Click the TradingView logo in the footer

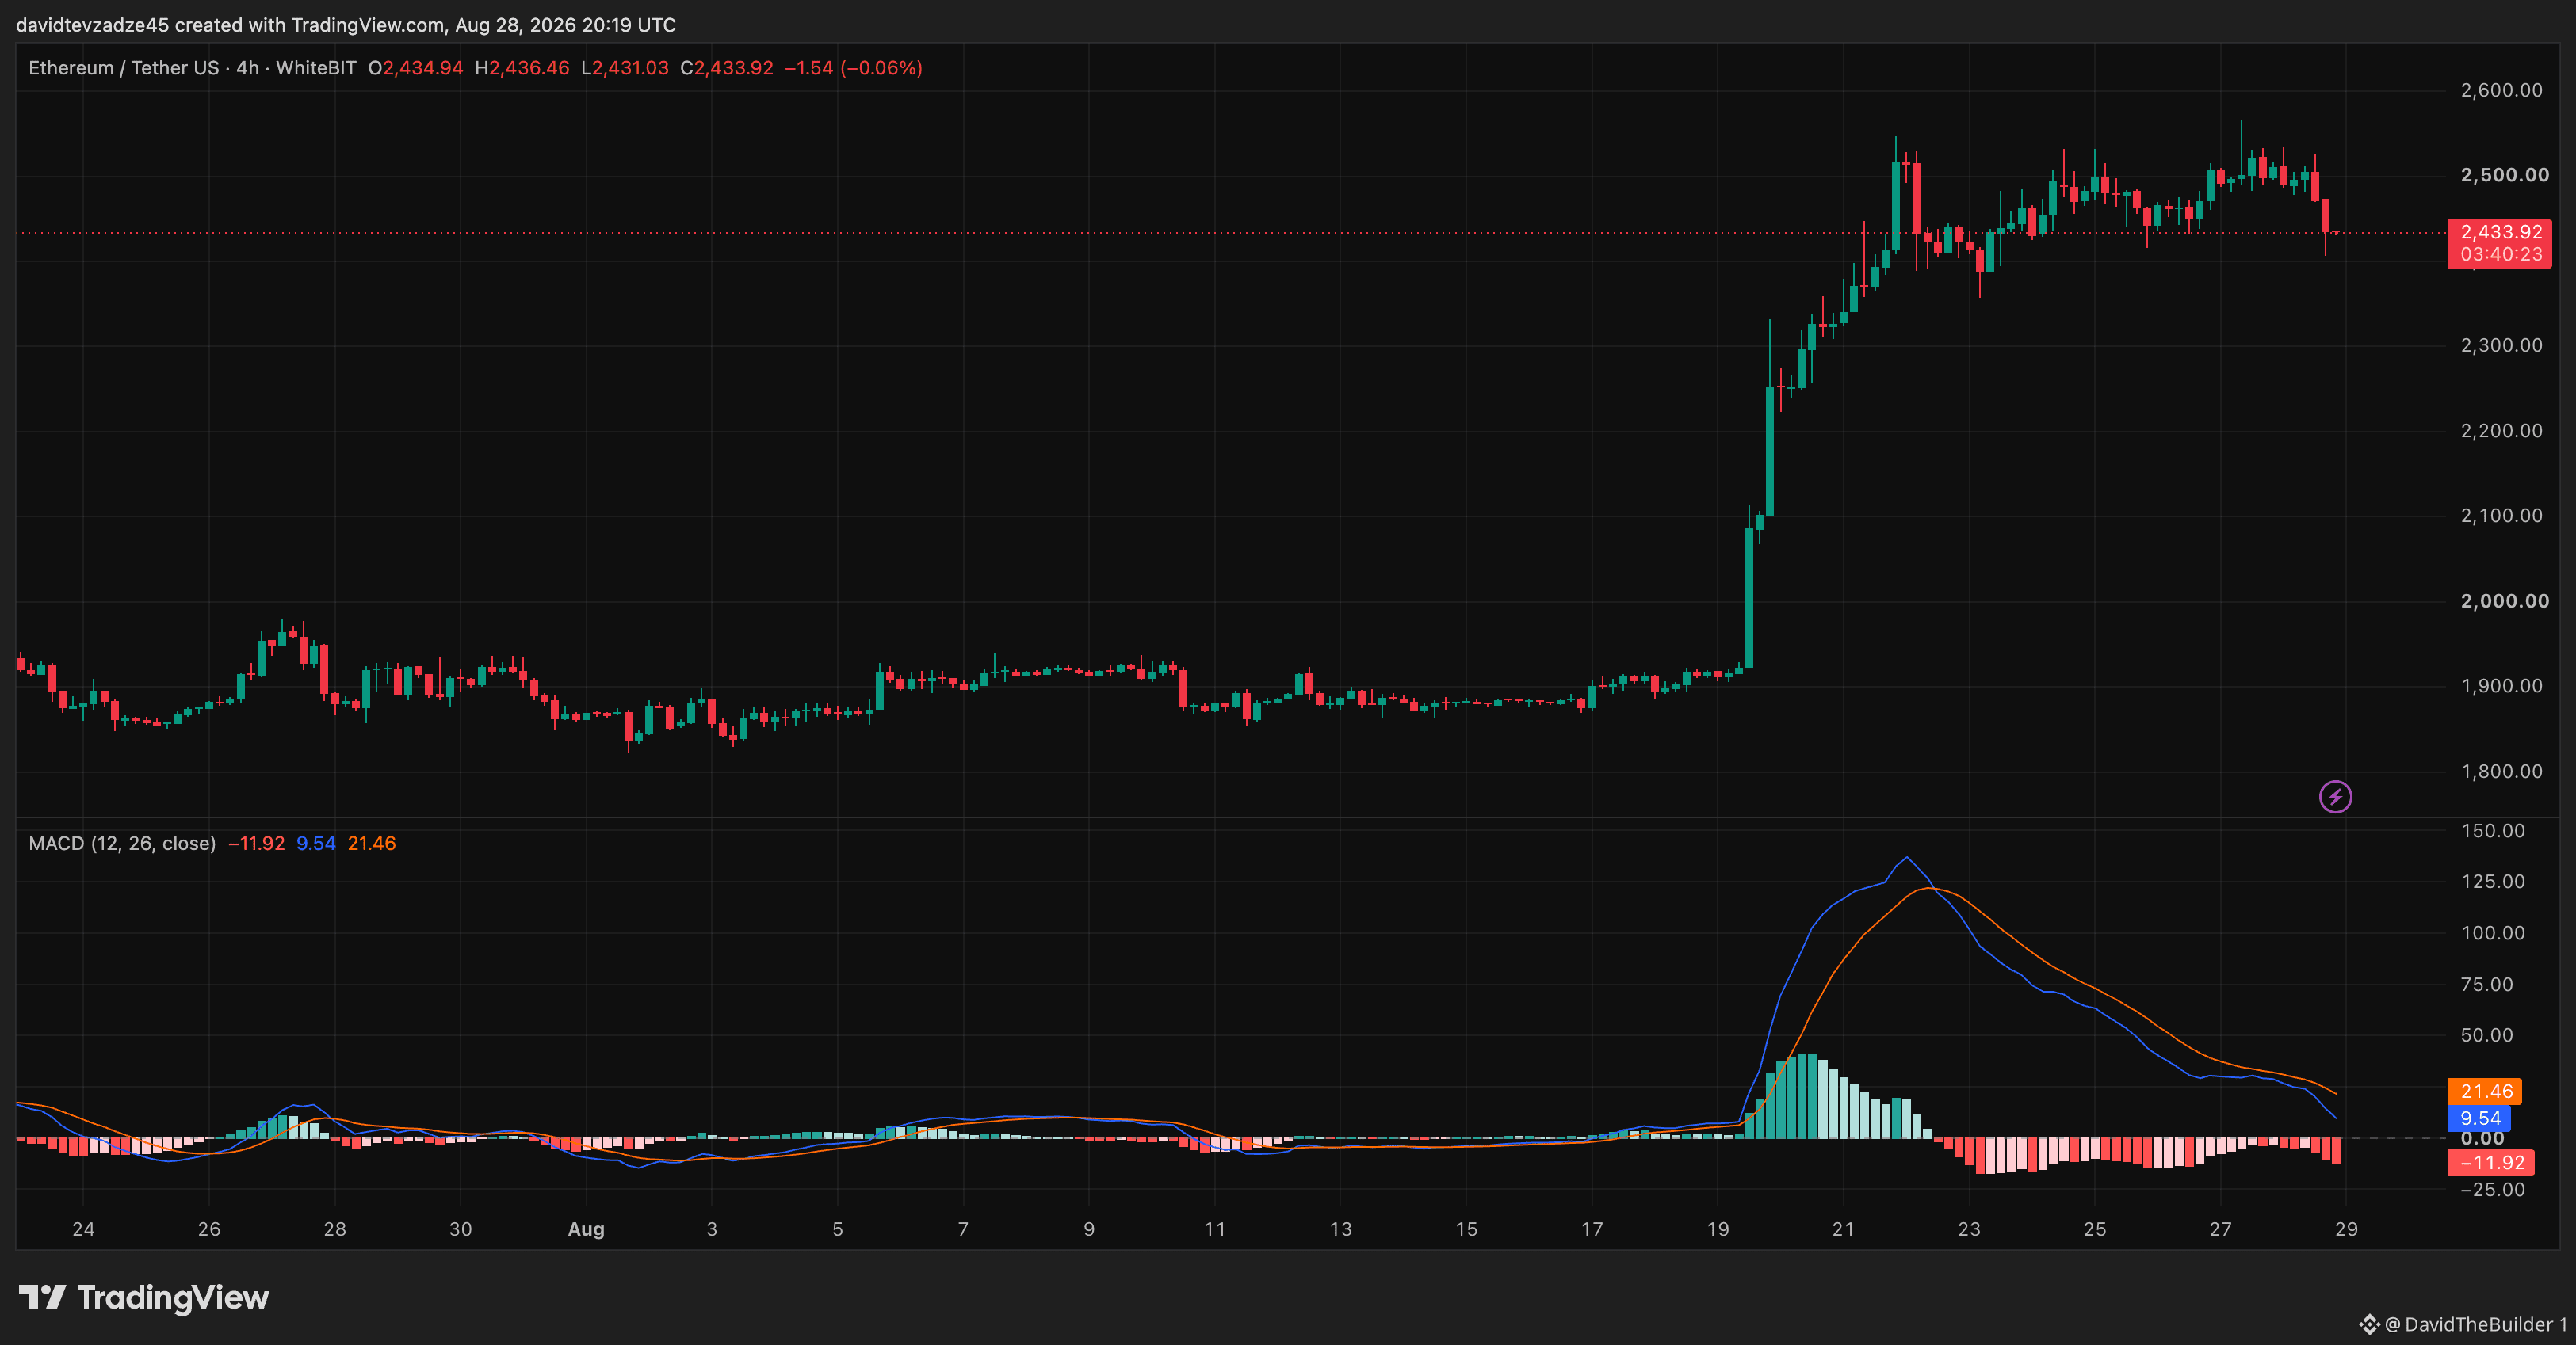[x=144, y=1297]
